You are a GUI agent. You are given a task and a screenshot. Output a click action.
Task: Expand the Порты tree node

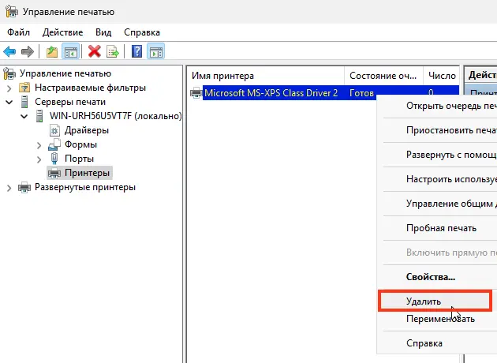pyautogui.click(x=39, y=159)
